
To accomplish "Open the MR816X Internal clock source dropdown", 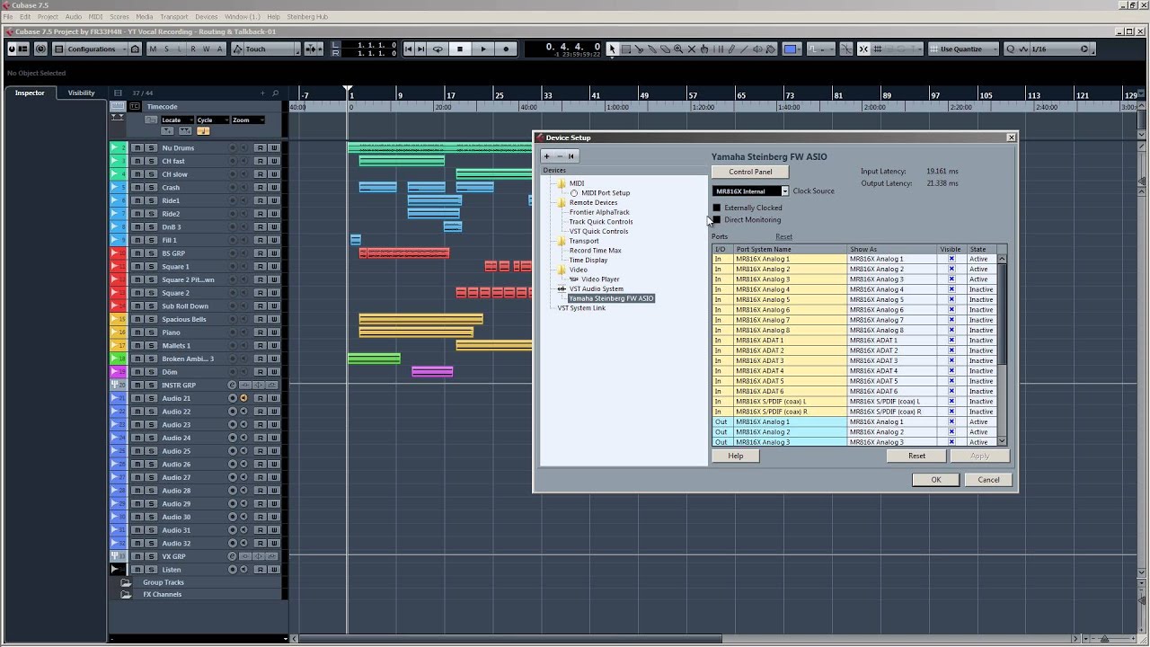I will tap(750, 191).
